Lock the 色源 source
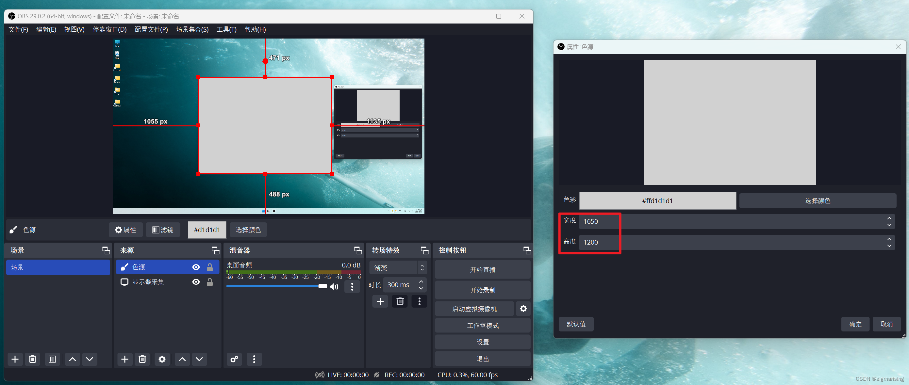Viewport: 909px width, 385px height. [210, 267]
